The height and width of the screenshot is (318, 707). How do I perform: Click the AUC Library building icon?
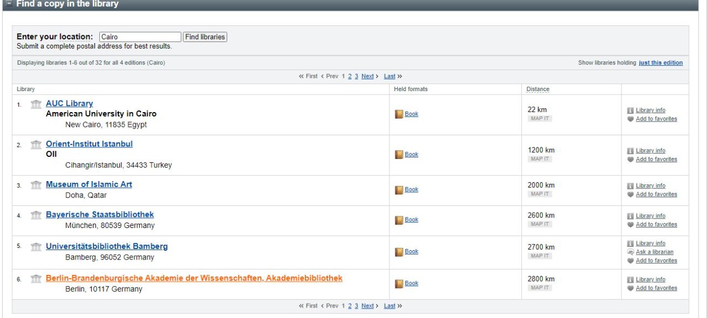pyautogui.click(x=36, y=104)
